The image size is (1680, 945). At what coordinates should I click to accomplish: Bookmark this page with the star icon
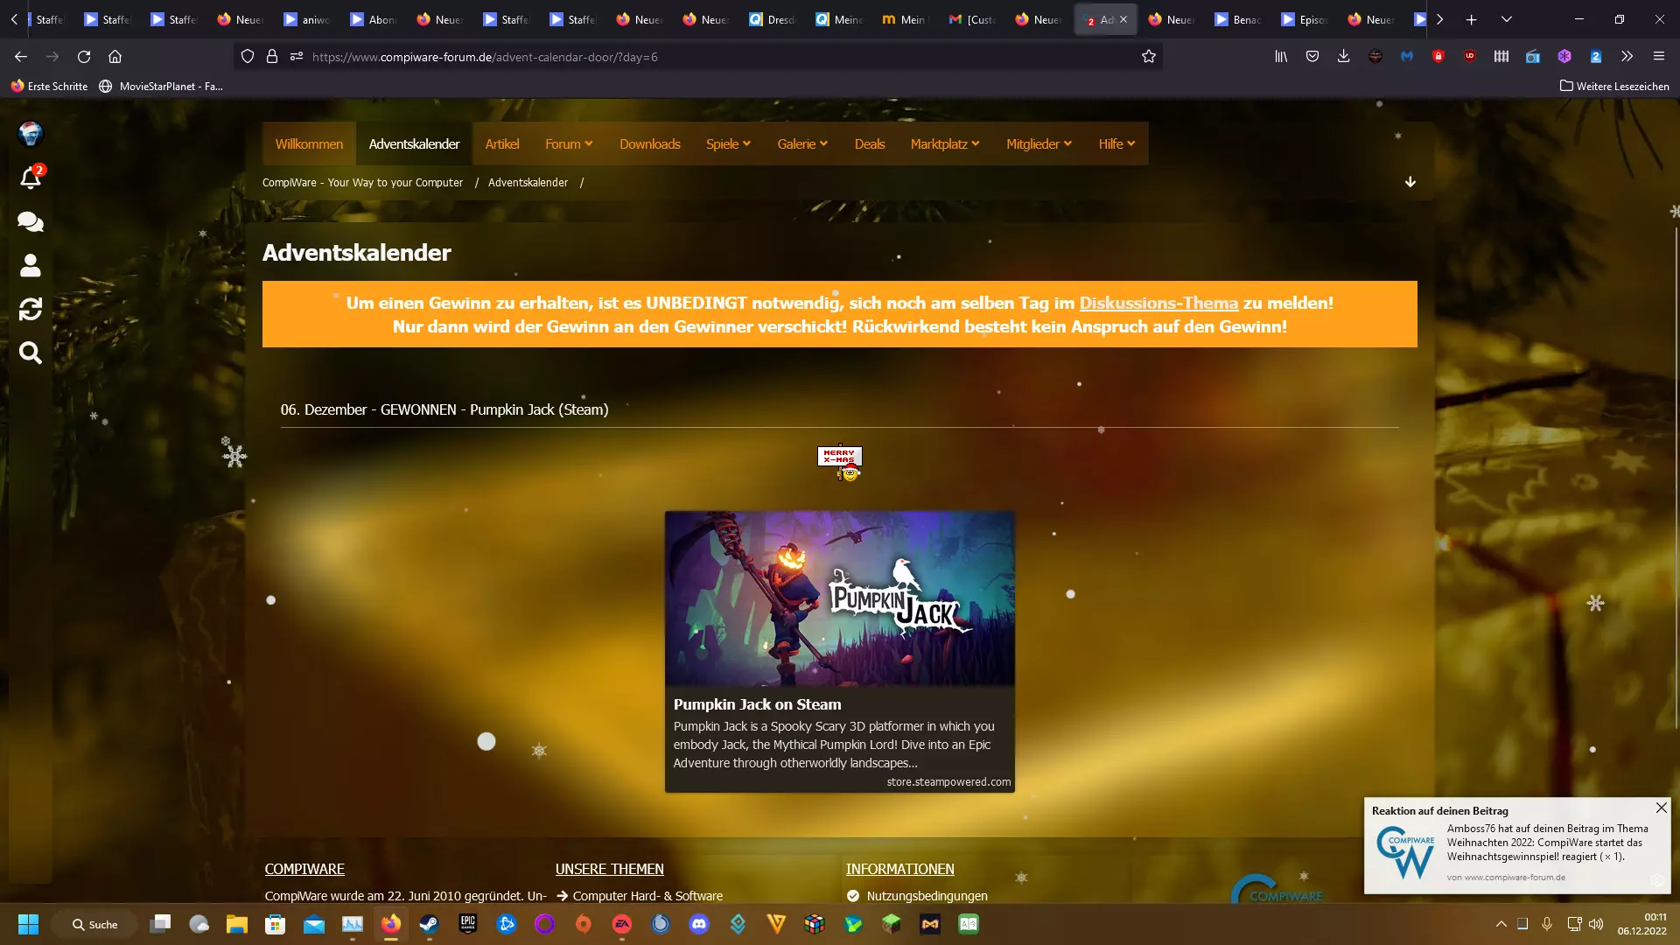[1149, 57]
